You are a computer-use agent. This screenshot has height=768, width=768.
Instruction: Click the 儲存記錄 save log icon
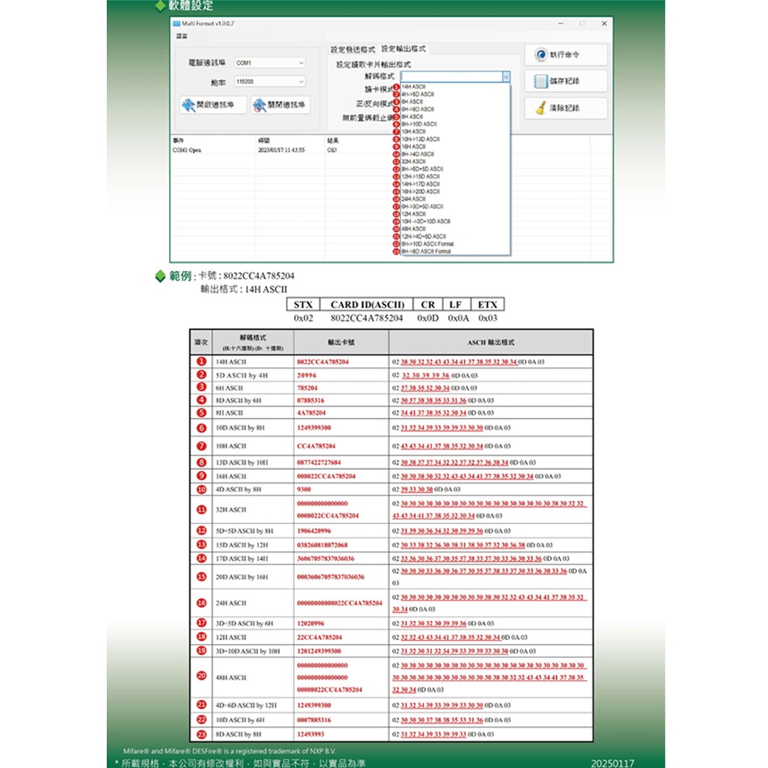point(539,81)
